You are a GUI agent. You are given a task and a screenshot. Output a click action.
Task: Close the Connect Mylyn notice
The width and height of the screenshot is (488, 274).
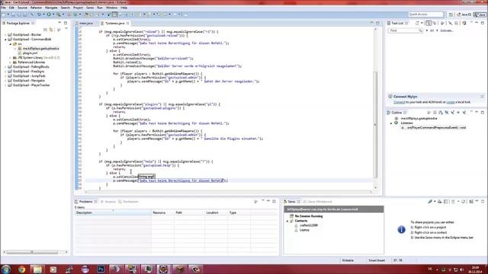tap(482, 97)
